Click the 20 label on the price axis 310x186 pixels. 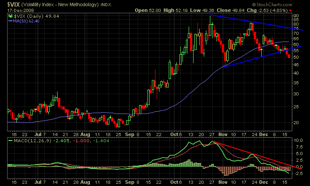[296, 122]
